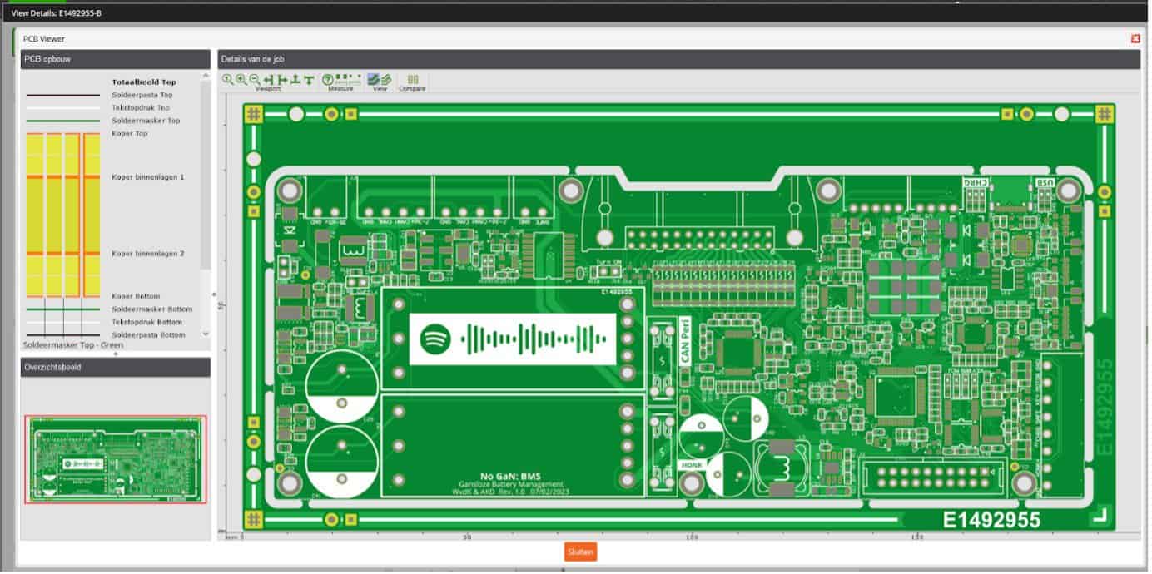1152x574 pixels.
Task: Close the PCB Viewer with red X
Action: 1135,38
